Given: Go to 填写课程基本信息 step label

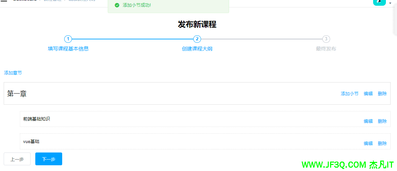Looking at the screenshot, I should (68, 49).
